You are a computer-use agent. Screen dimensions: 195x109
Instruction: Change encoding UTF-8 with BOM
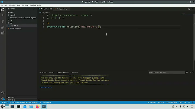click(x=171, y=103)
